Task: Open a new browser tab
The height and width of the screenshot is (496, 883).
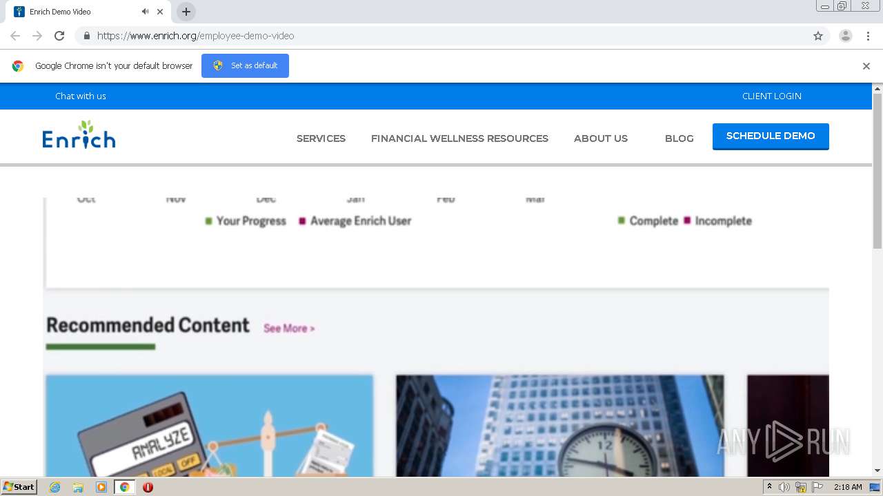Action: pyautogui.click(x=186, y=12)
